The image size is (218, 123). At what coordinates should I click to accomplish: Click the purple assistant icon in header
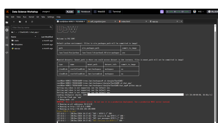click(162, 12)
